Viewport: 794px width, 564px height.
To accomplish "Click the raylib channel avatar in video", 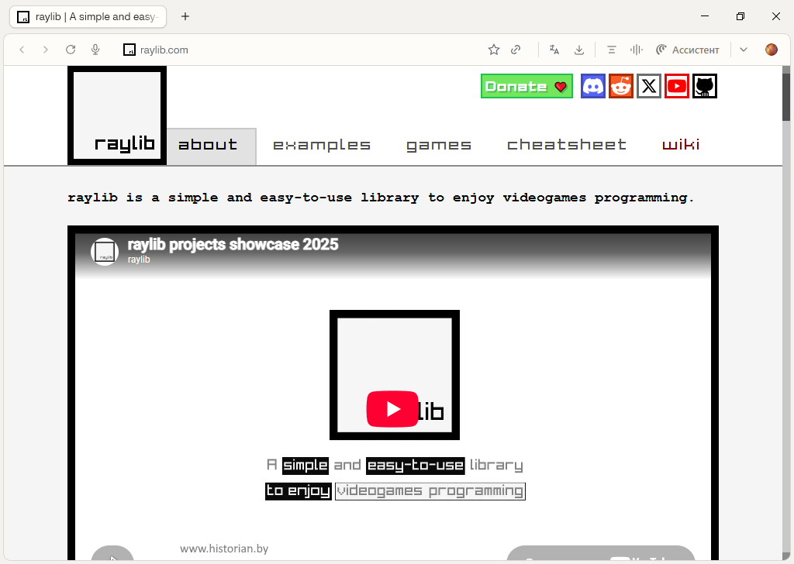I will tap(105, 251).
